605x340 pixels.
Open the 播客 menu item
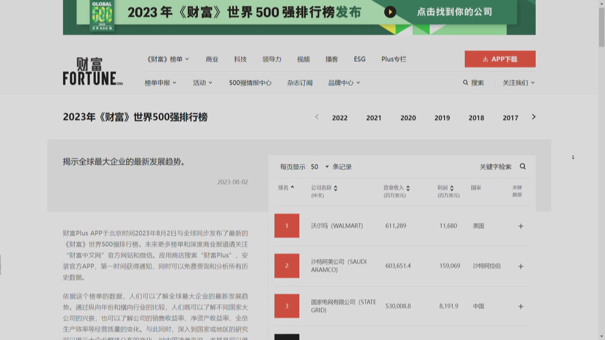(332, 59)
